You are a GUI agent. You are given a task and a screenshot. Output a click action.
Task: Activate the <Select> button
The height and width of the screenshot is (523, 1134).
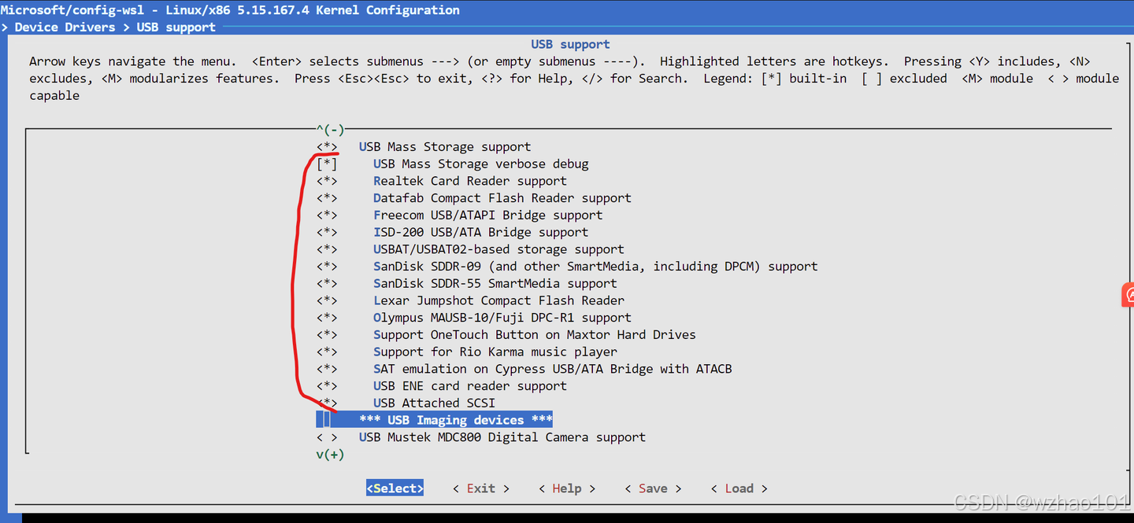coord(395,488)
